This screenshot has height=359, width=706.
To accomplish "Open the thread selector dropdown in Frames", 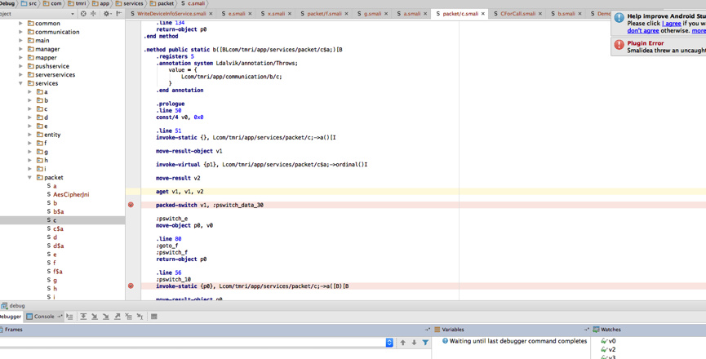I will [x=389, y=343].
